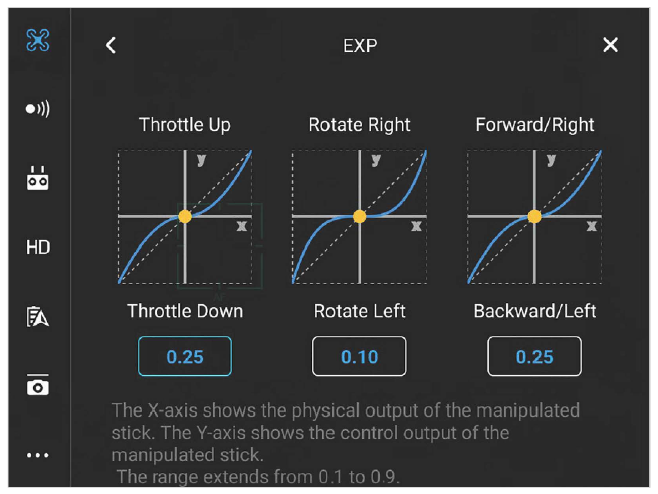This screenshot has height=494, width=658.
Task: Open more settings ellipsis icon
Action: pyautogui.click(x=38, y=455)
